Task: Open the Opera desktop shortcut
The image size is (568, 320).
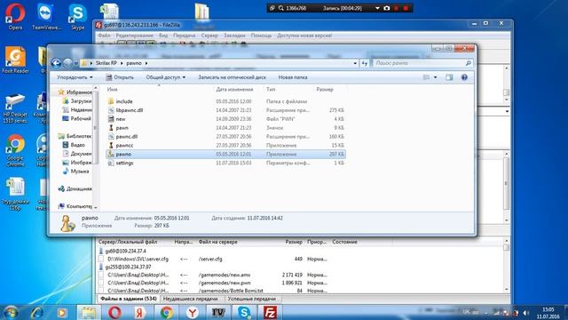Action: click(15, 16)
